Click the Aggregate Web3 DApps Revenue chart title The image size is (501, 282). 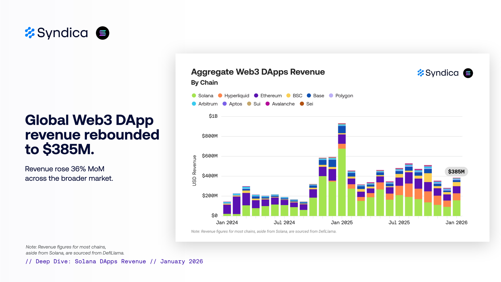[x=258, y=72]
